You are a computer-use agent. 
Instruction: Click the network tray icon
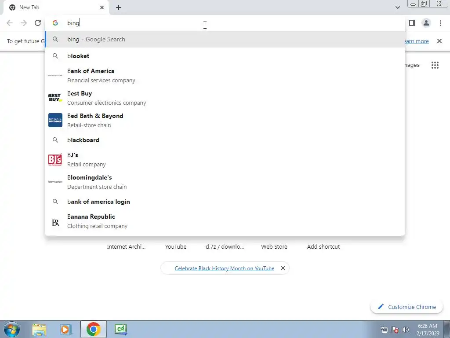[385, 330]
